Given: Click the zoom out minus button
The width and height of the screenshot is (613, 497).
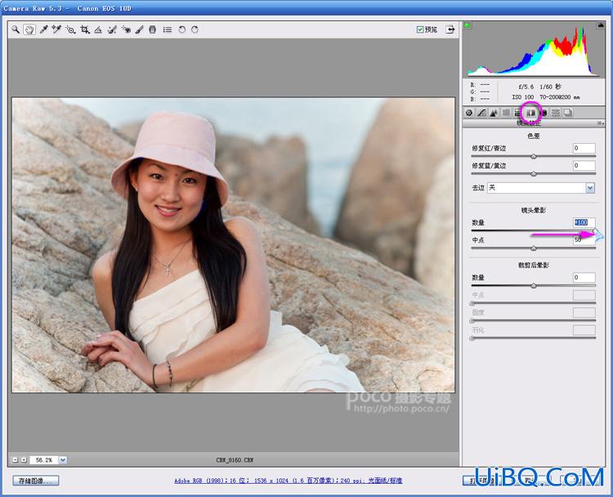Looking at the screenshot, I should [x=16, y=460].
